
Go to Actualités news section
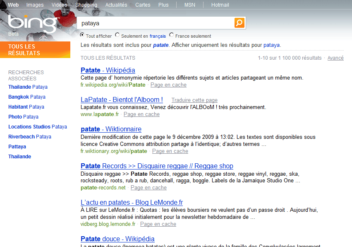tap(116, 5)
